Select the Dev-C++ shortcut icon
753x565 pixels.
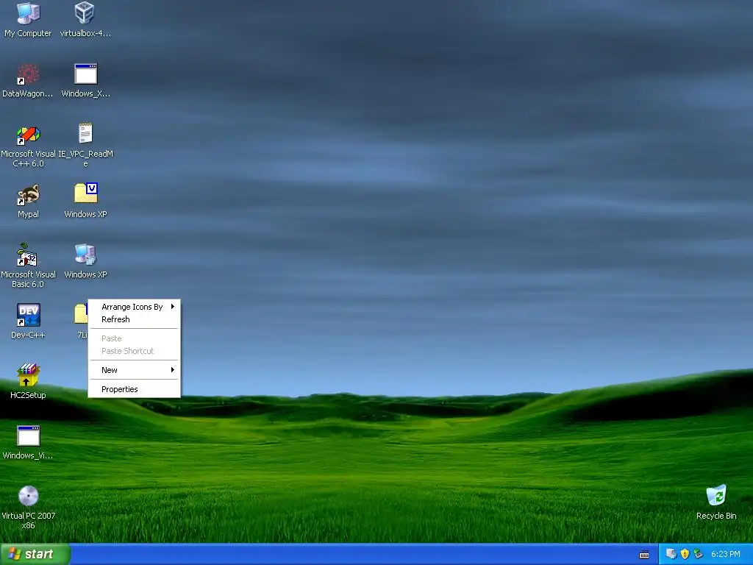tap(29, 315)
